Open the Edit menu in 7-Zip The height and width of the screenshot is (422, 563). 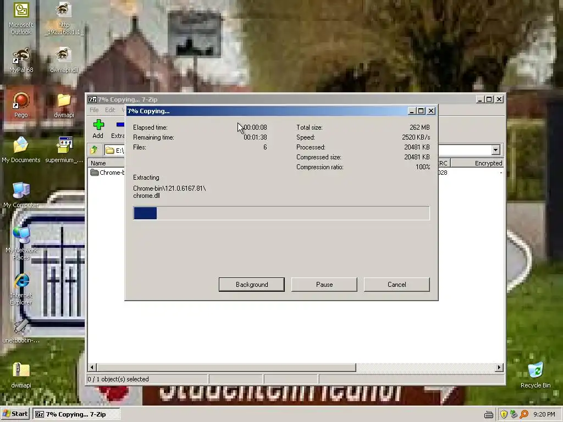tap(110, 110)
